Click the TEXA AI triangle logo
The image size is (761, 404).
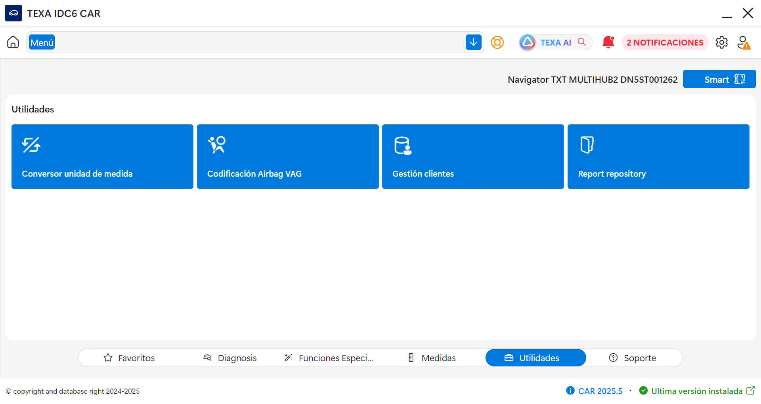[x=528, y=42]
